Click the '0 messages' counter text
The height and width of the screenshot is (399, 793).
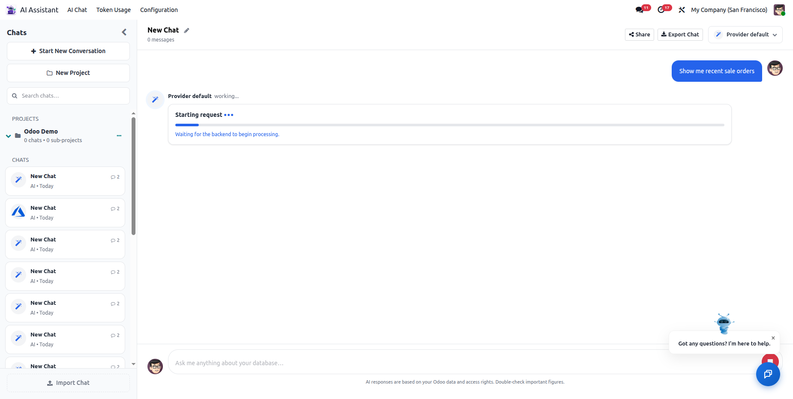point(161,40)
